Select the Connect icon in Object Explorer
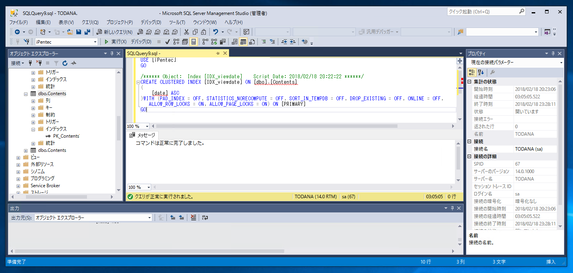This screenshot has height=273, width=573. [30, 63]
